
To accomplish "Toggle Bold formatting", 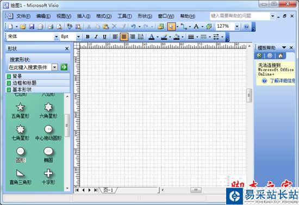I will point(88,36).
